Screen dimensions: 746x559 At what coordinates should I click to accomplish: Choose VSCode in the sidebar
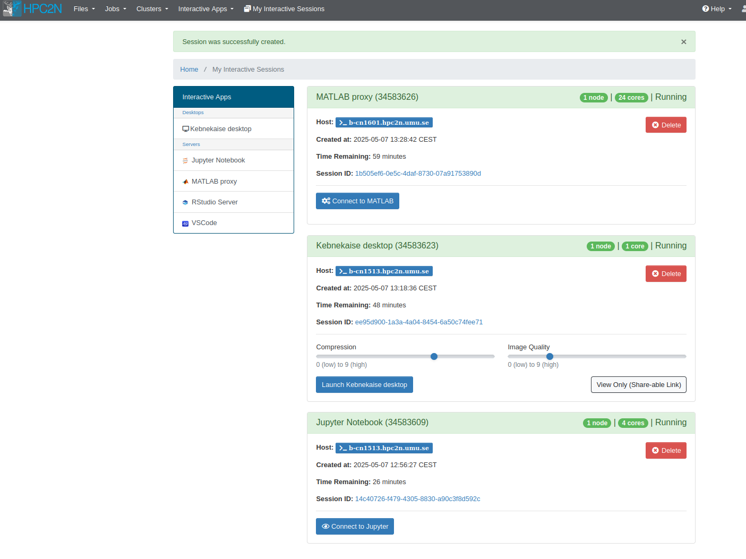coord(234,223)
